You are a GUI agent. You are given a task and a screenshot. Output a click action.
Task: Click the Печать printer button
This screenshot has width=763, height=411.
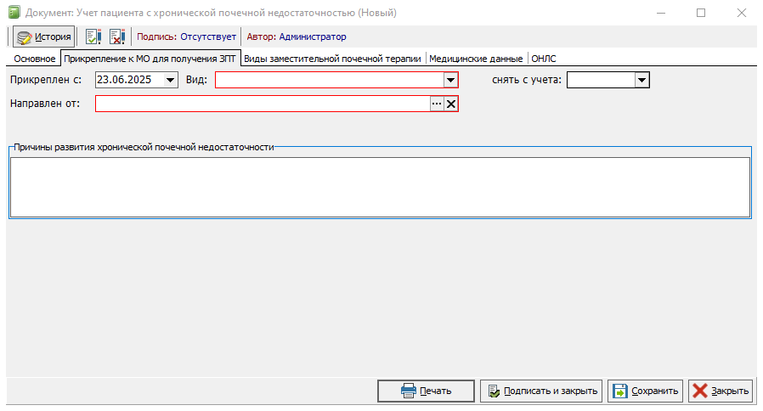coord(426,391)
